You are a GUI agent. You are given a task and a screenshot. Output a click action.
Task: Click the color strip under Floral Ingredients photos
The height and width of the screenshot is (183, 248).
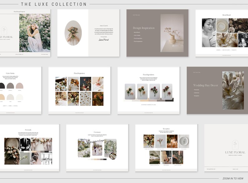point(148,100)
